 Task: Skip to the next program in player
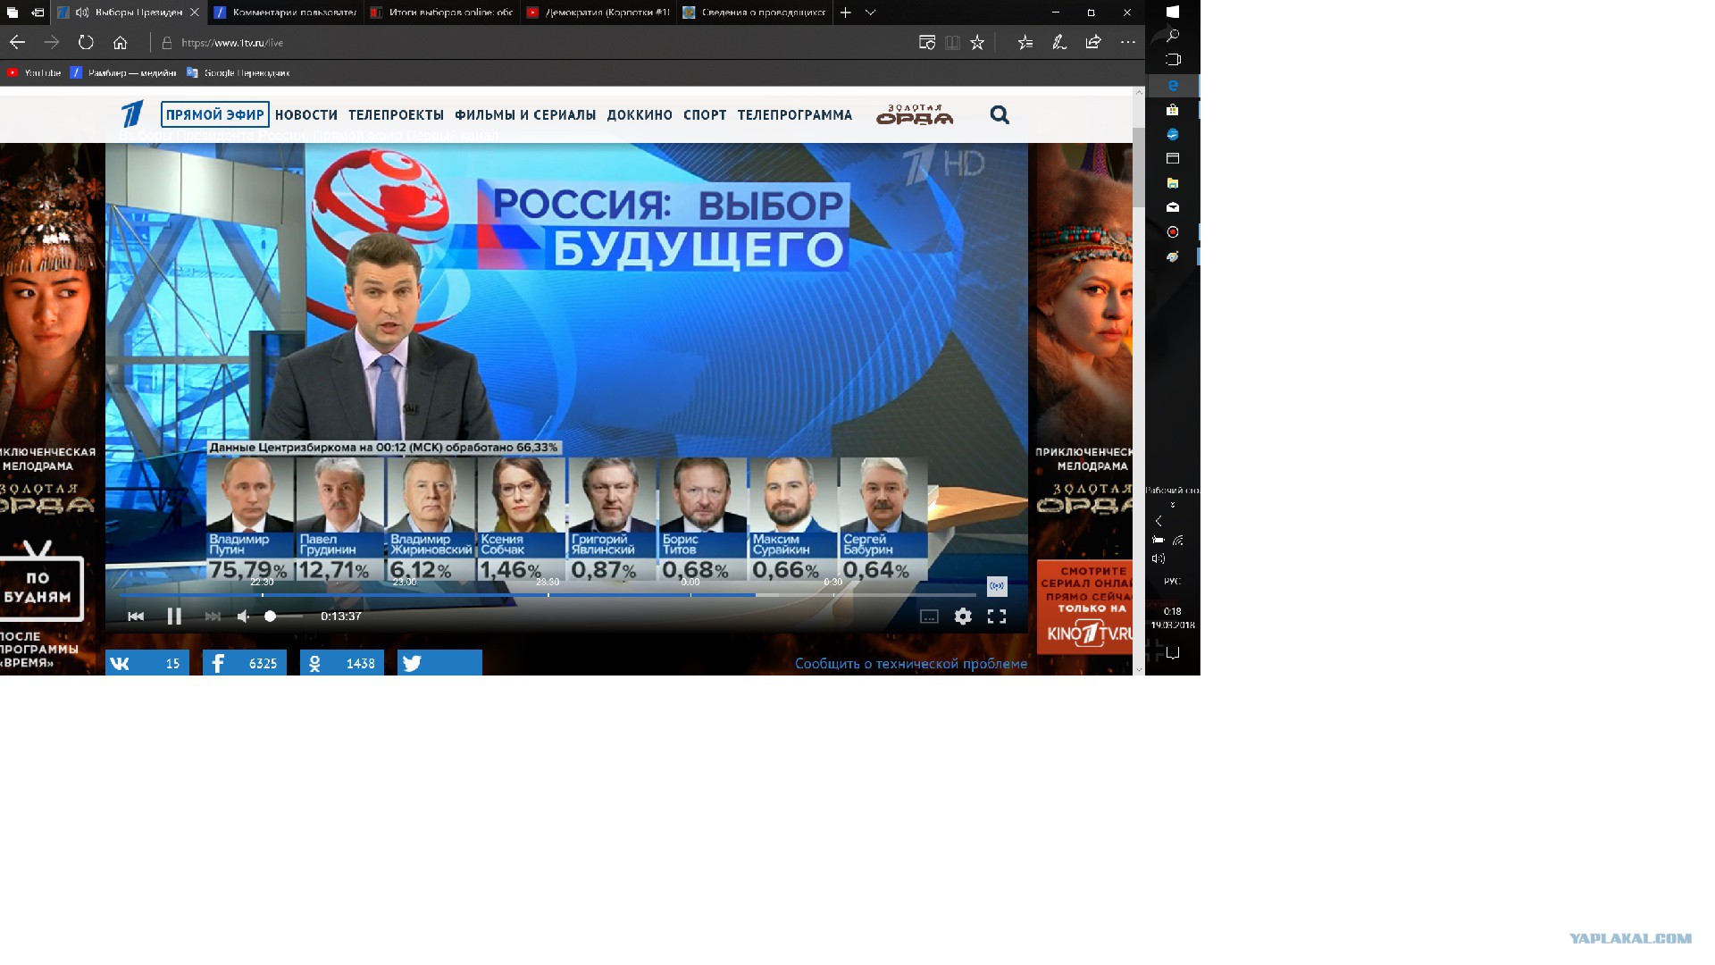coord(213,617)
